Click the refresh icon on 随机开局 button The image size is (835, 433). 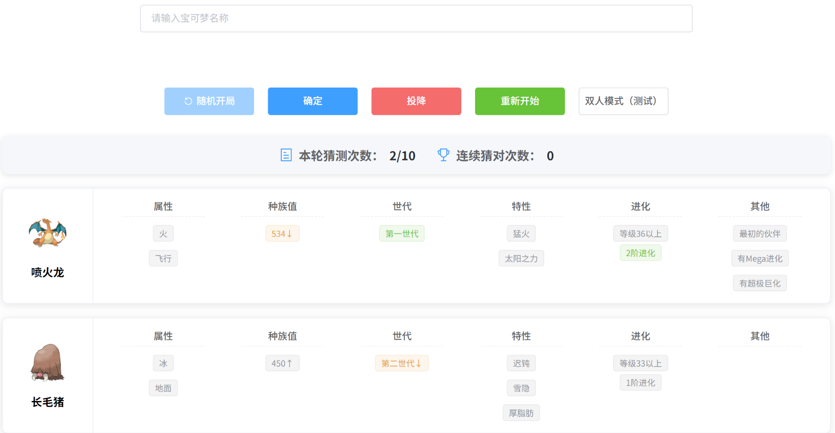(x=188, y=101)
